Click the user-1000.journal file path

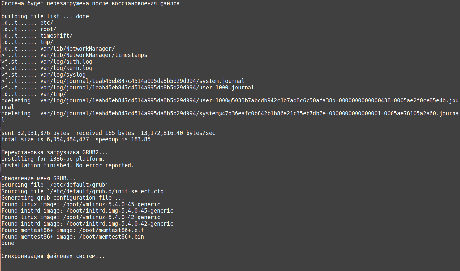(x=147, y=88)
